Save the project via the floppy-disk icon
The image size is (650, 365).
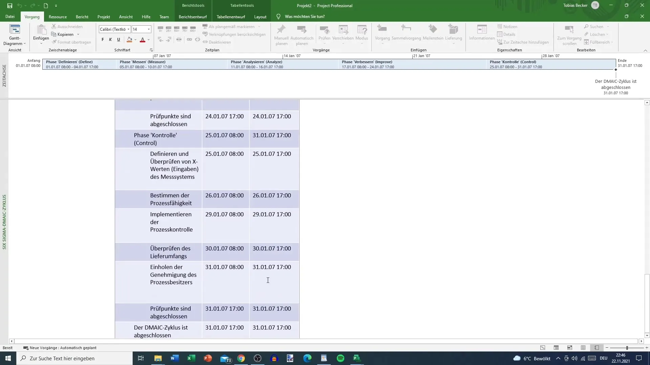(x=10, y=5)
